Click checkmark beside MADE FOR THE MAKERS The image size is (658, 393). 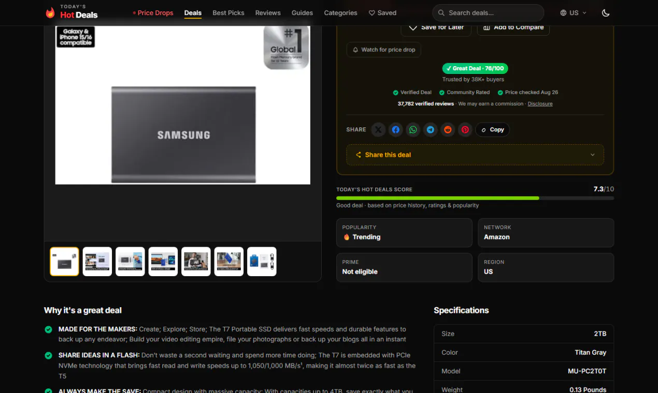coord(48,329)
